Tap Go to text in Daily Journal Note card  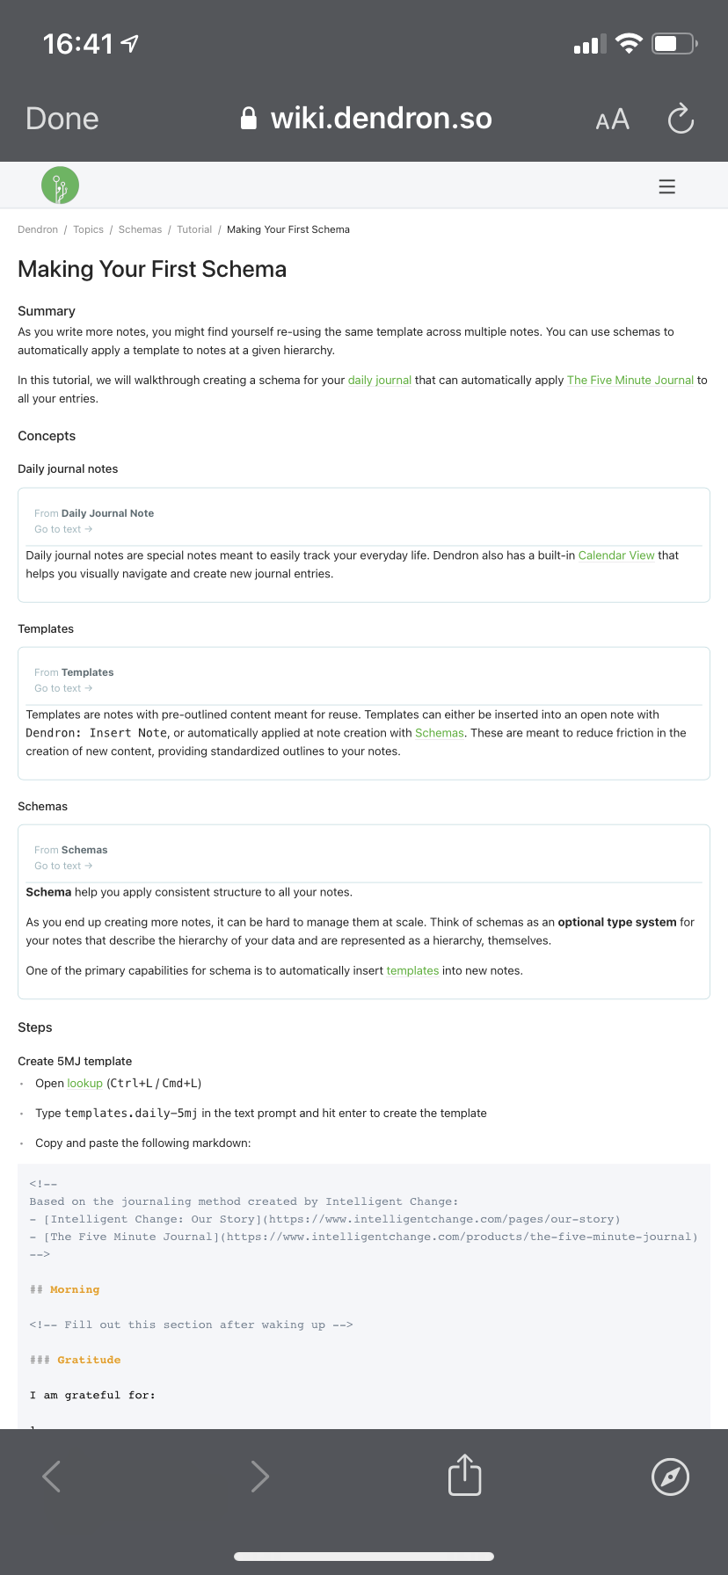pos(63,528)
